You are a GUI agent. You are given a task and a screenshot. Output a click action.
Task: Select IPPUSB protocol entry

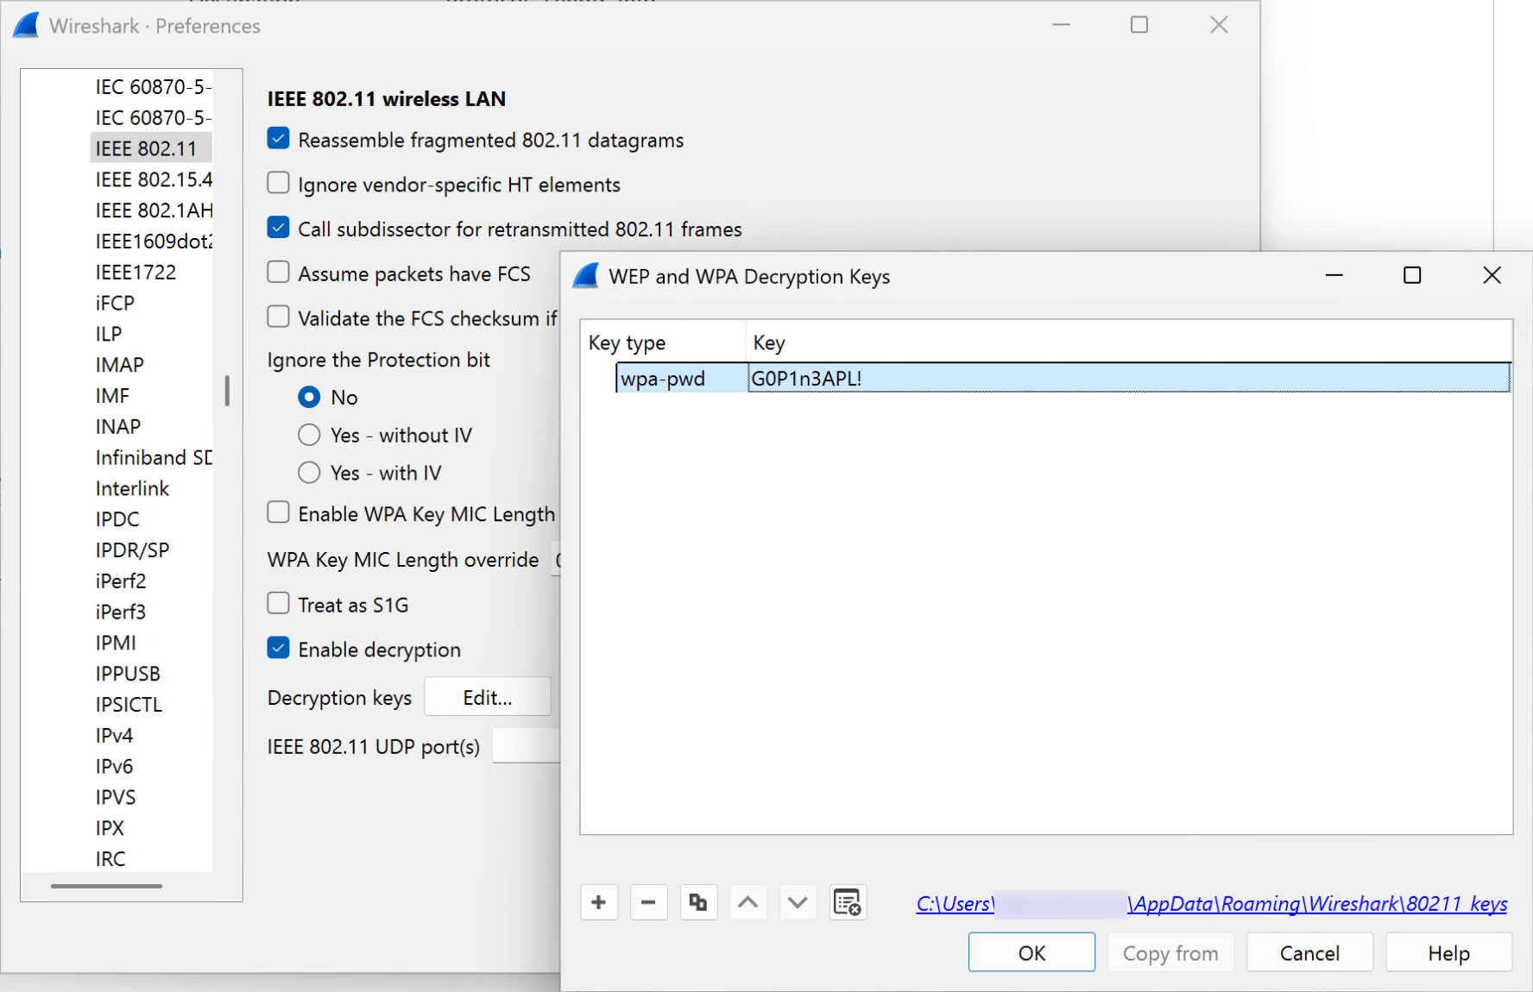(x=128, y=674)
